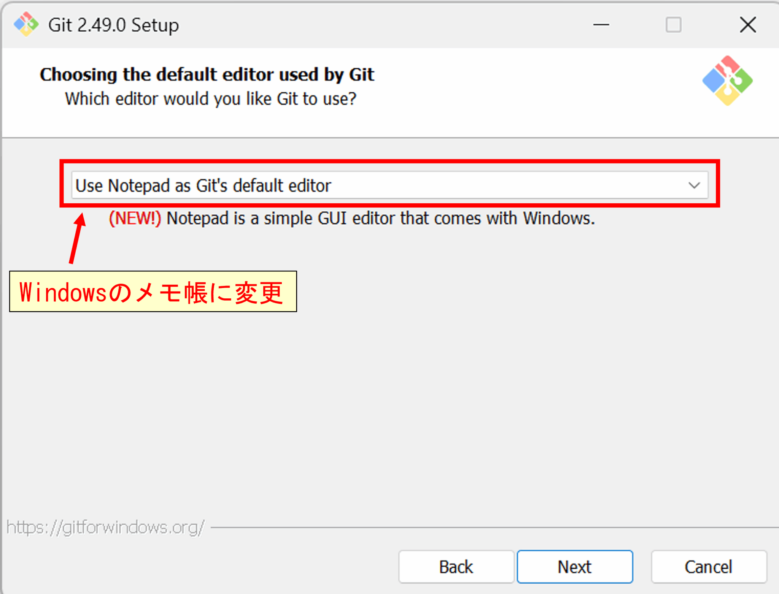Click the Next button
Image resolution: width=779 pixels, height=594 pixels.
pyautogui.click(x=574, y=566)
